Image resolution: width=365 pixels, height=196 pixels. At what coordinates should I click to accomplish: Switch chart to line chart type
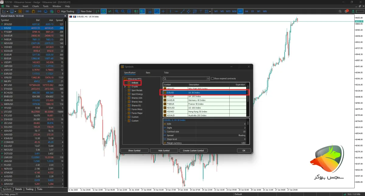coord(109,11)
